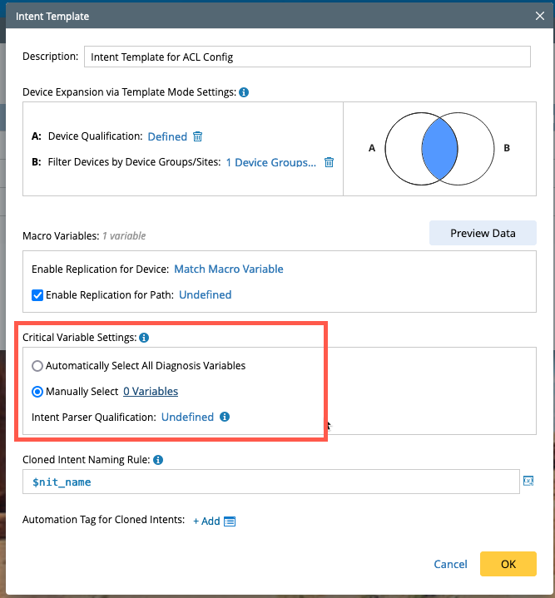The width and height of the screenshot is (555, 598).
Task: Close the Intent Template dialog
Action: (539, 15)
